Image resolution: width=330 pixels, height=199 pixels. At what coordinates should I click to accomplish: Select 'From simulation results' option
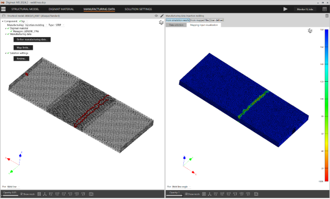[177, 20]
